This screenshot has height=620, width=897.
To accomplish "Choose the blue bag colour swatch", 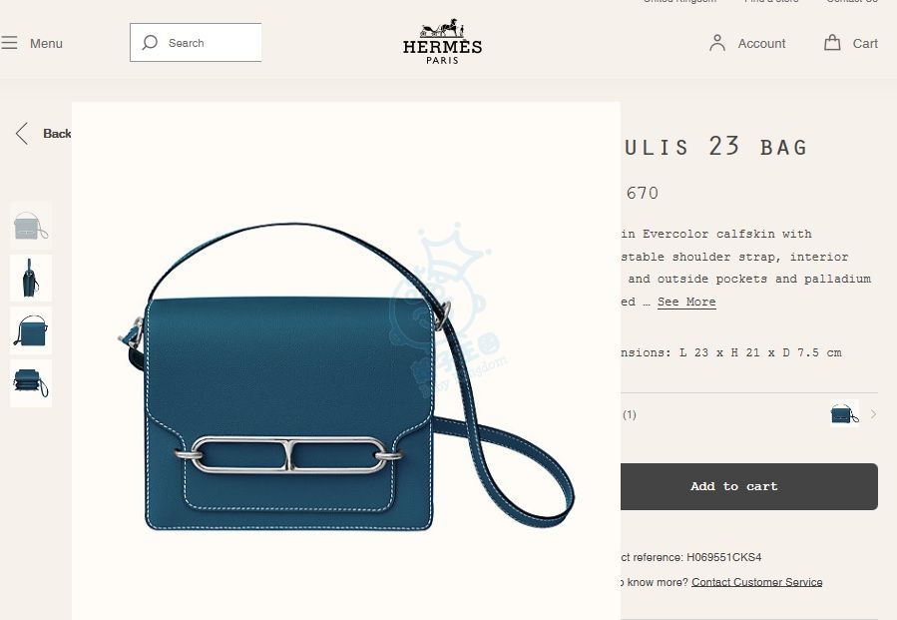I will [x=844, y=413].
